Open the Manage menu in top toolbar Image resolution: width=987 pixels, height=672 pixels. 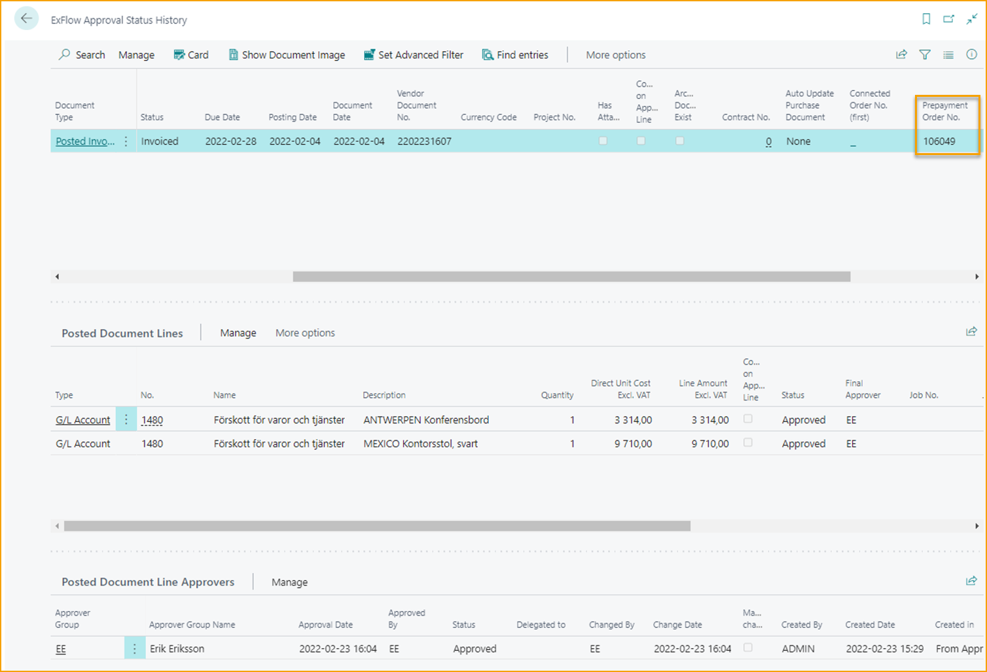pyautogui.click(x=136, y=55)
